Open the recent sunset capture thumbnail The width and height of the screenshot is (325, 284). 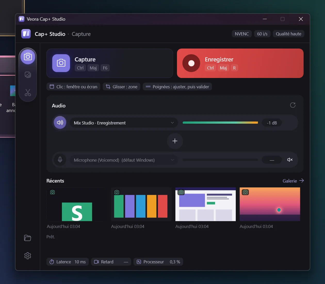tap(270, 204)
